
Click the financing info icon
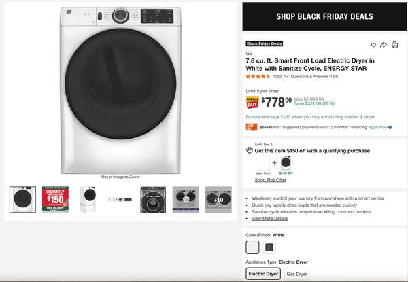(x=392, y=127)
